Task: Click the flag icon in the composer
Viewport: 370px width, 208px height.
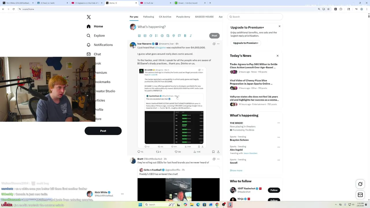Action: click(x=179, y=36)
